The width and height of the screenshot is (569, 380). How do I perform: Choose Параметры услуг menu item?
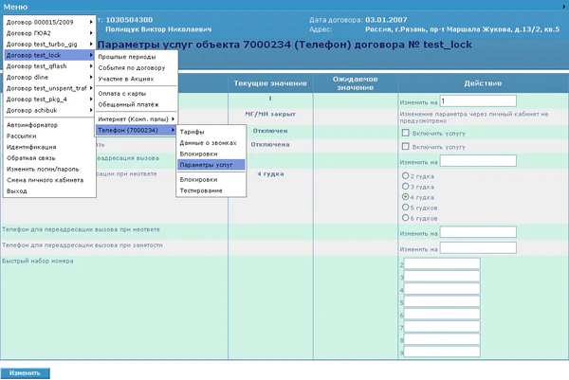coord(208,164)
